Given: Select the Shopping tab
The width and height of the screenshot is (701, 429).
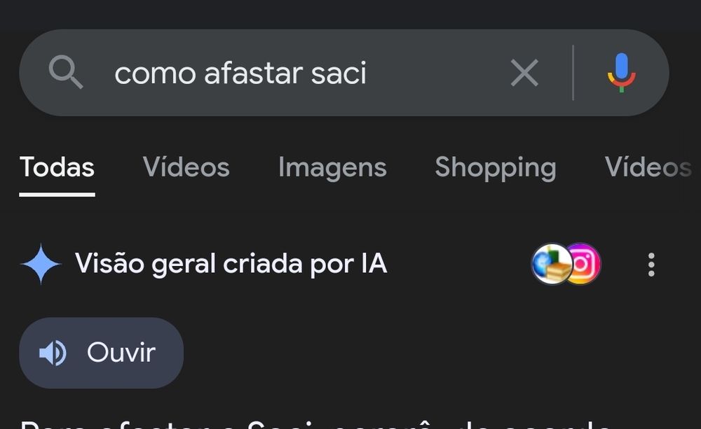Looking at the screenshot, I should tap(496, 167).
